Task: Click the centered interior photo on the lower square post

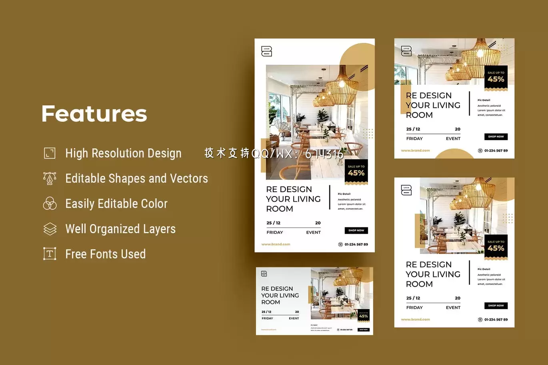Action: click(464, 216)
